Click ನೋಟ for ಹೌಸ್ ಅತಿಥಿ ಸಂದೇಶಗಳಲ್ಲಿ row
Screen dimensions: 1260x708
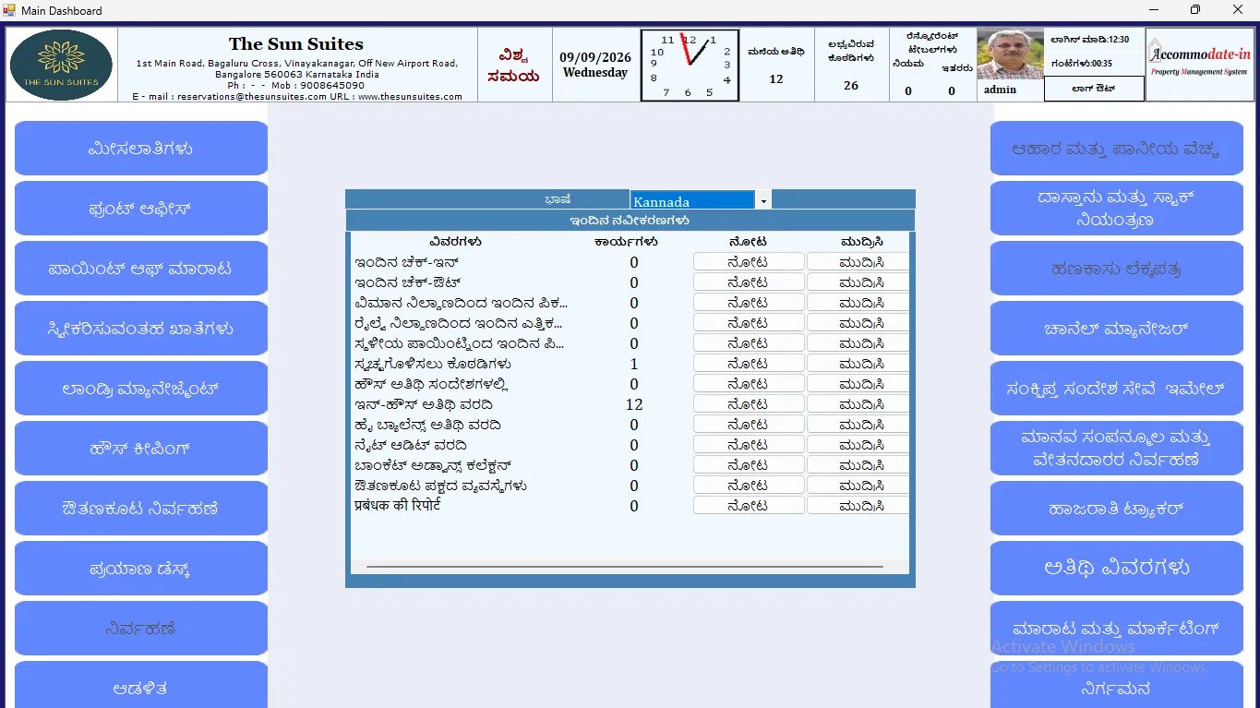pyautogui.click(x=749, y=384)
